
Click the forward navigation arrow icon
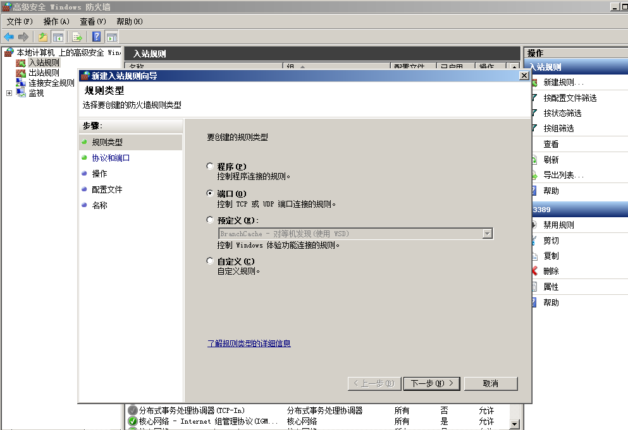23,37
